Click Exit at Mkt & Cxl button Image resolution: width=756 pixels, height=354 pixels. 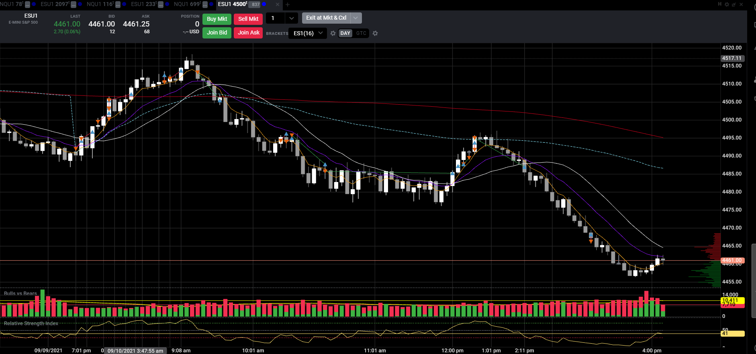click(326, 18)
